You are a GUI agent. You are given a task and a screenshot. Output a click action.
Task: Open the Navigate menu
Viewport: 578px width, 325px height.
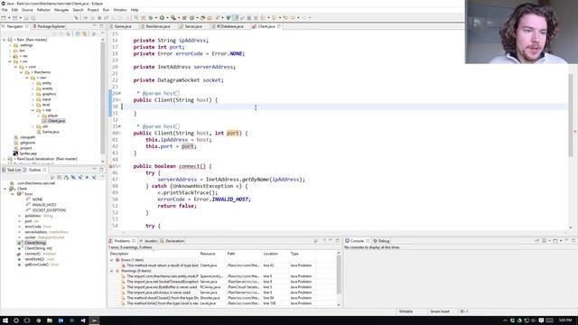coord(61,10)
